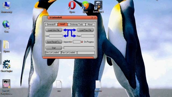Click the Save Result To button
Screen dimensions: 172x97
[54, 42]
